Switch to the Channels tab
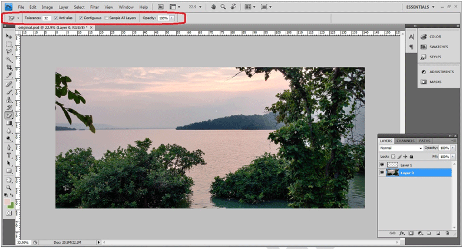This screenshot has width=463, height=249. [405, 141]
